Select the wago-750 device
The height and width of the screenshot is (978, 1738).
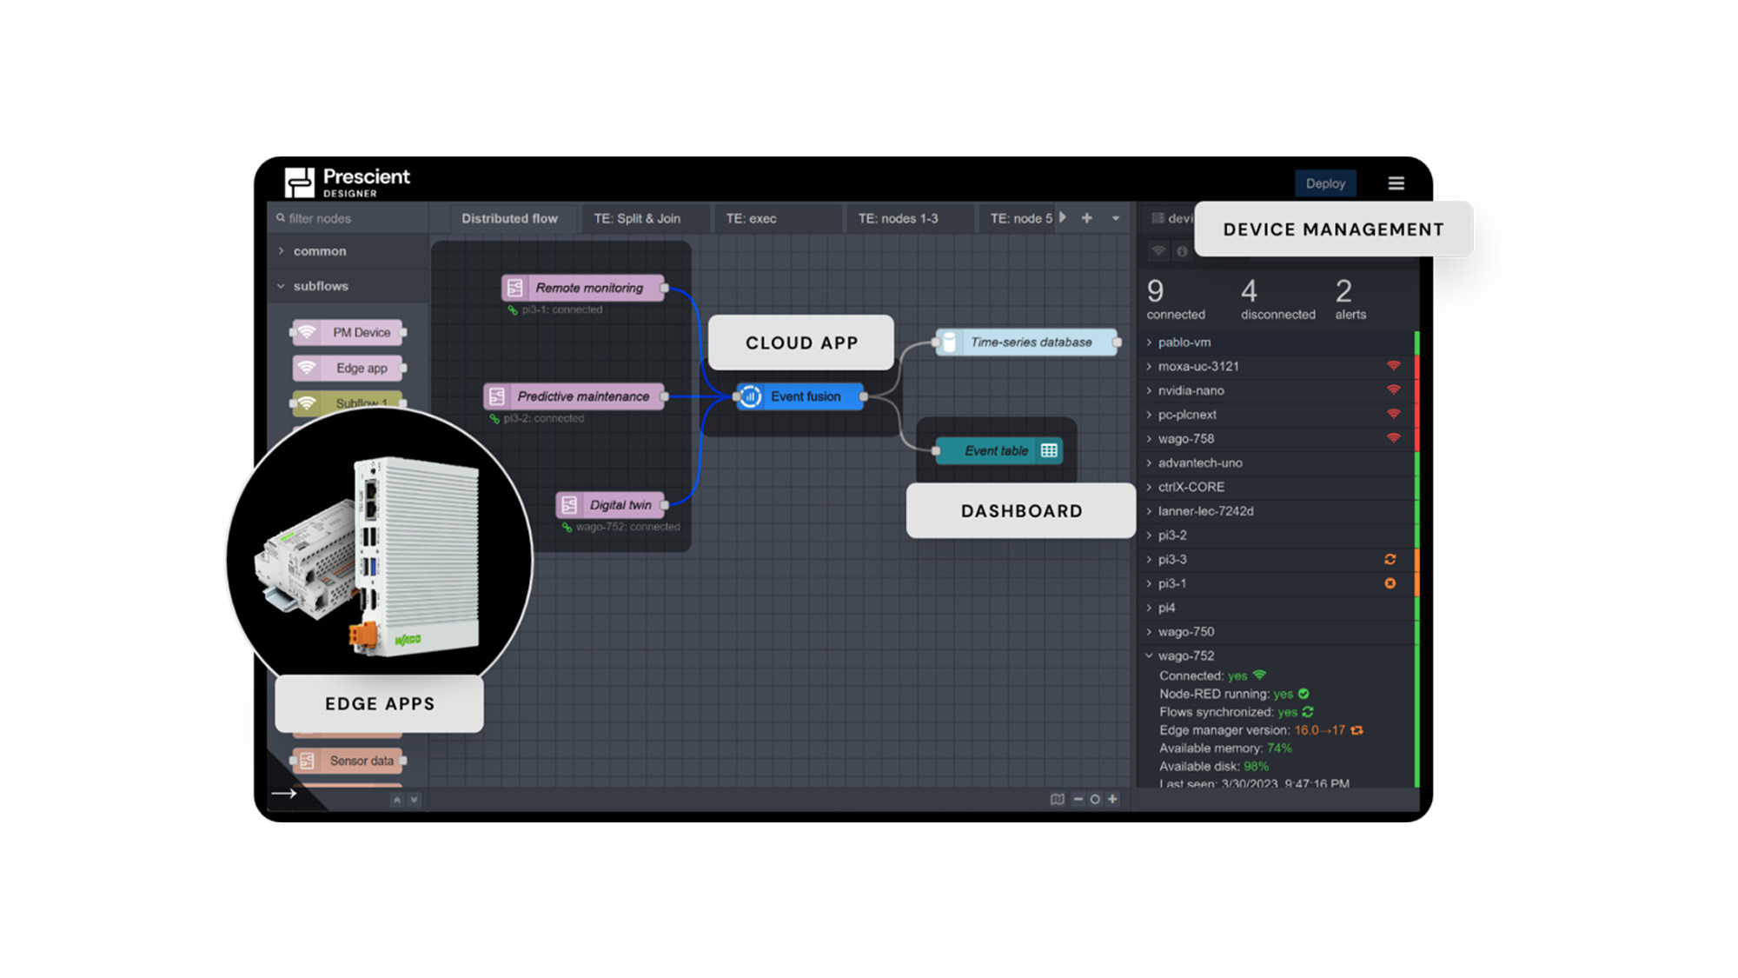click(1277, 632)
